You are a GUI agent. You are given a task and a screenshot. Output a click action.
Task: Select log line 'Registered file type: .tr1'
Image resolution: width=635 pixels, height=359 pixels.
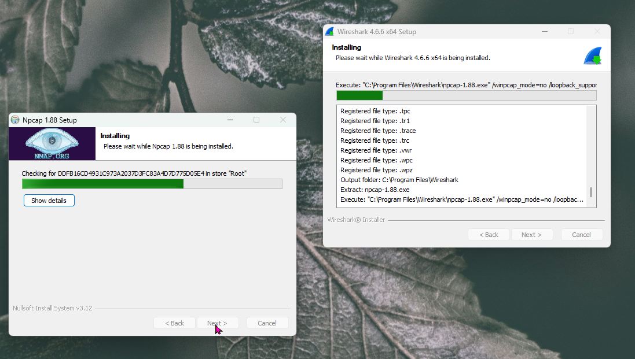(x=375, y=121)
